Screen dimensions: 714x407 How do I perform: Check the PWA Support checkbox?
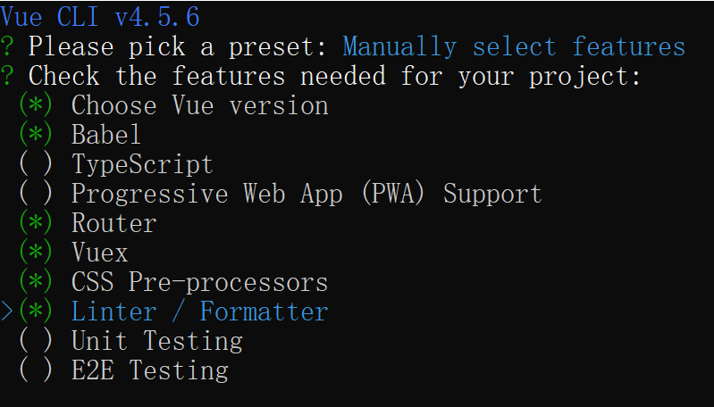point(36,194)
